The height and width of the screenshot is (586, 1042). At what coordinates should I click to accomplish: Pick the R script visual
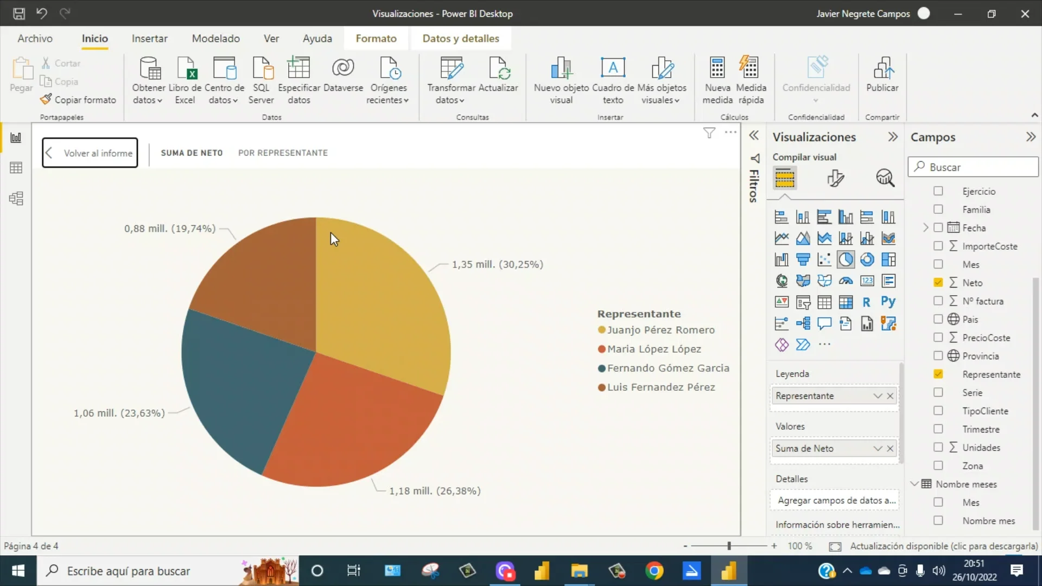coord(867,302)
